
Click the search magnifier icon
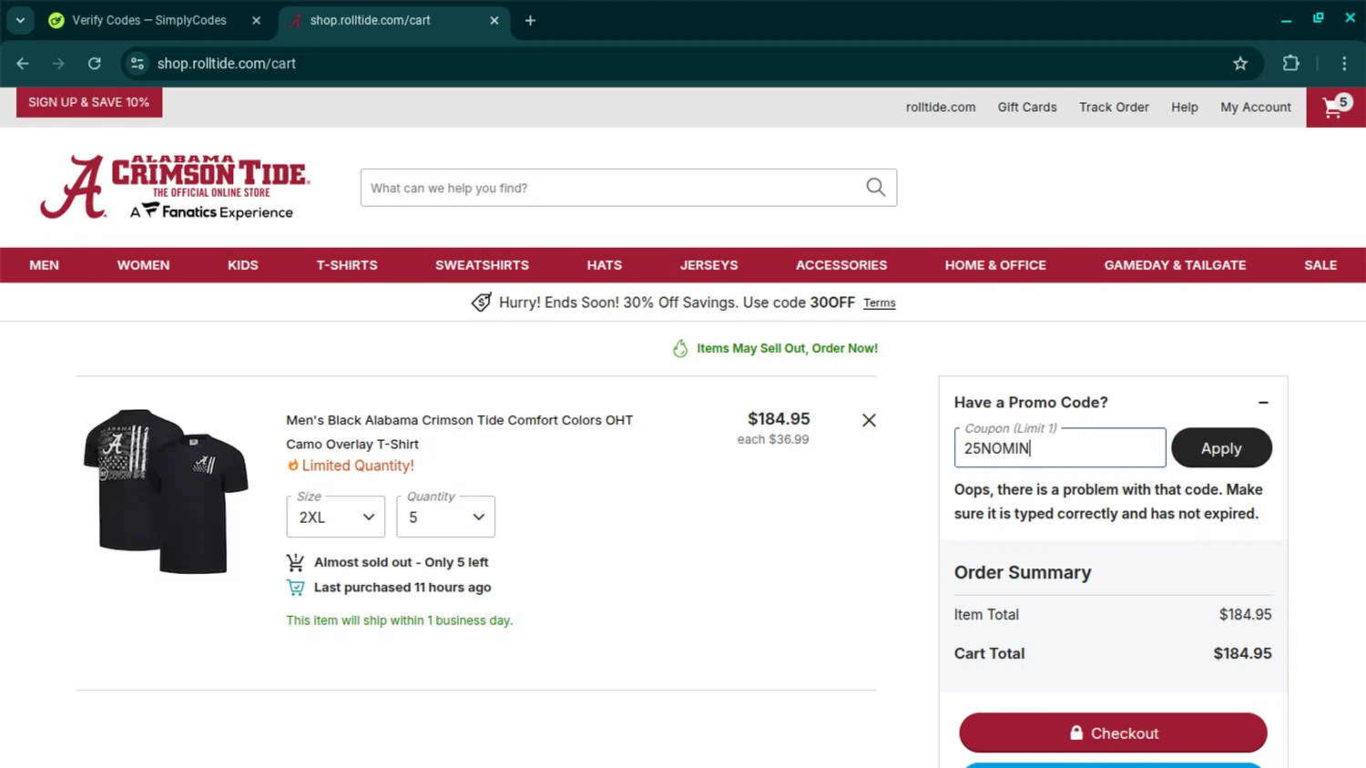(875, 188)
